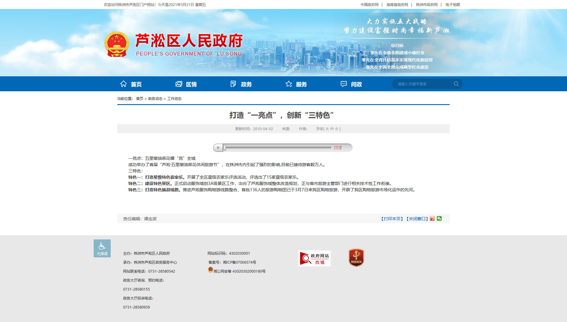
Task: Click the 打印本页 print link
Action: click(x=392, y=219)
